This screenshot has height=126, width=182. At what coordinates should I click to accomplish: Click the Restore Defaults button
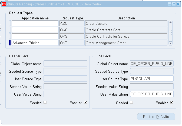tap(156, 117)
